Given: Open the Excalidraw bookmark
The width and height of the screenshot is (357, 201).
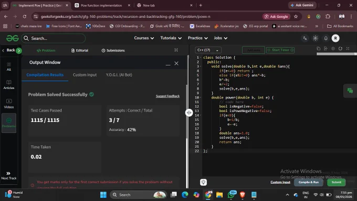Looking at the screenshot, I should click(x=200, y=26).
